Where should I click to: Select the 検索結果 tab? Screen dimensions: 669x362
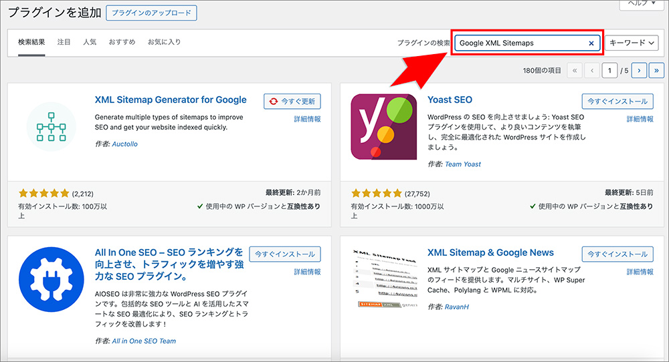click(31, 41)
